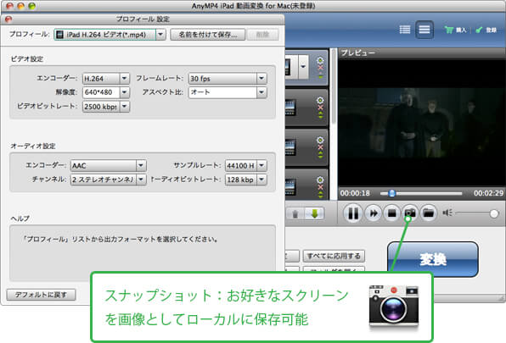This screenshot has width=506, height=343.
Task: Click iPad thumbnail on the third file row
Action: (290, 147)
